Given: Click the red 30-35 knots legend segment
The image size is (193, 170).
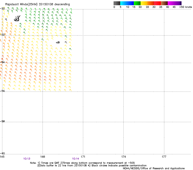Looking at the screenshot, I should point(158,3).
